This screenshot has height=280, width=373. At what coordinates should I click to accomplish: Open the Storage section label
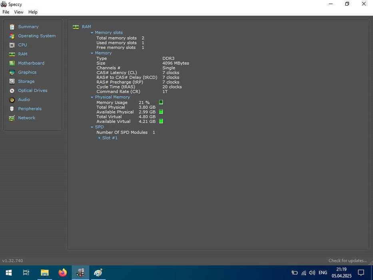tap(26, 82)
